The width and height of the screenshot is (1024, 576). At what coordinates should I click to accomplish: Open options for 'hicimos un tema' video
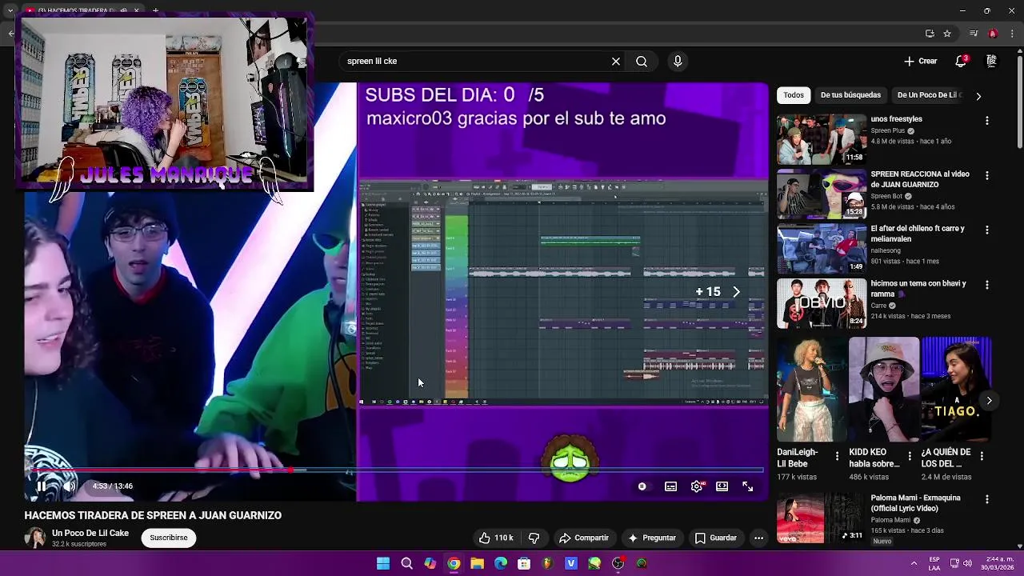click(x=986, y=285)
